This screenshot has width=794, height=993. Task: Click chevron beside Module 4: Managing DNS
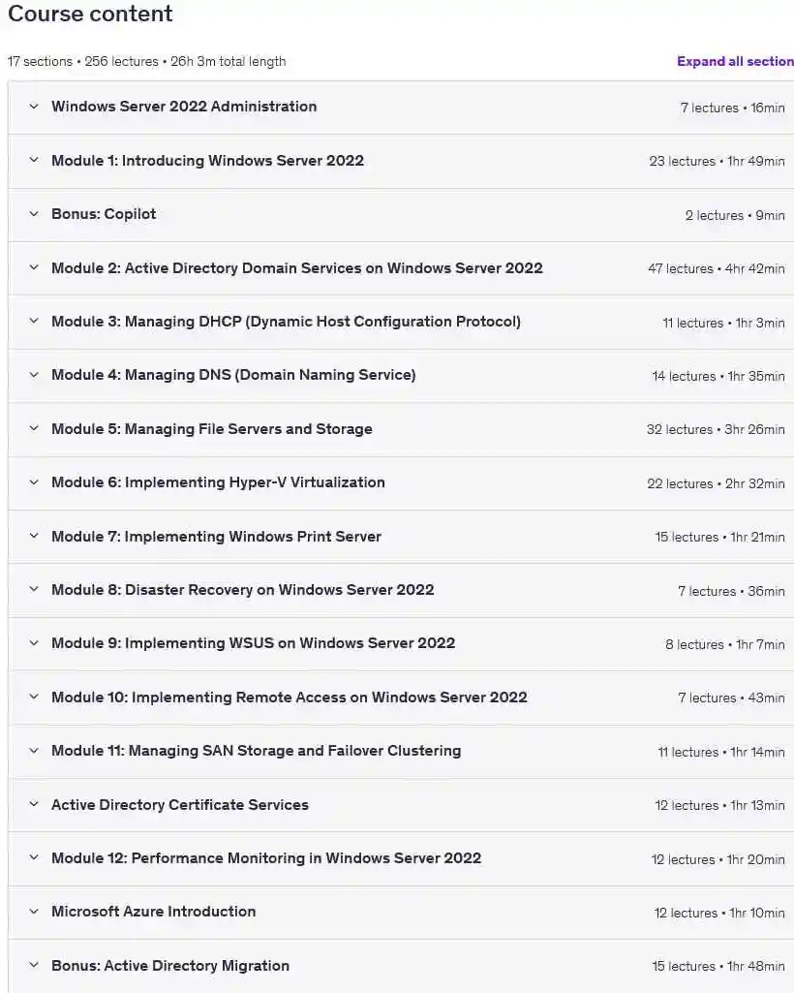tap(34, 375)
